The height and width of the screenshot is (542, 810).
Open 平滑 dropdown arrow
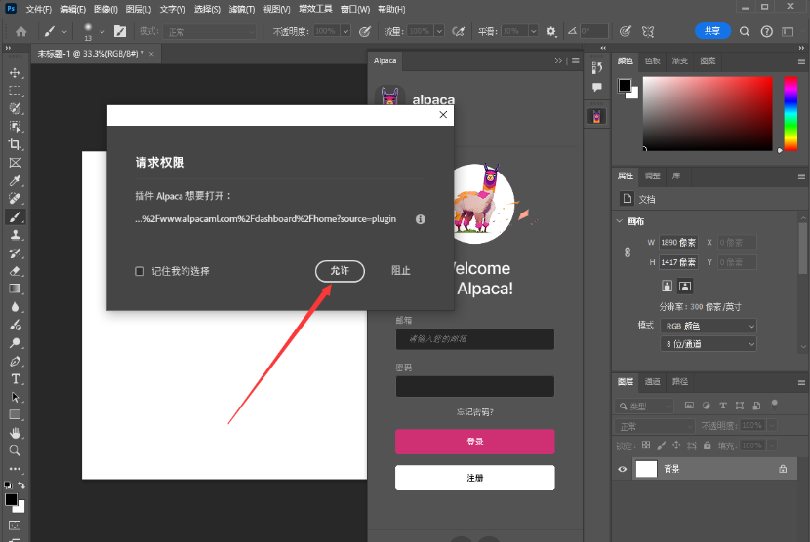point(533,31)
